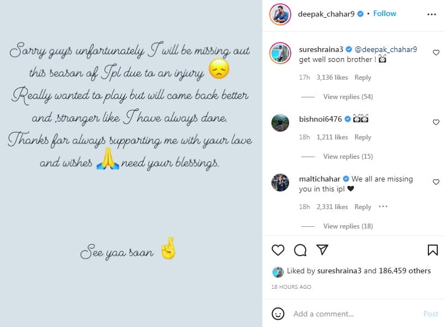Open bishnoi6476's avatar thumbnail
Image resolution: width=445 pixels, height=327 pixels.
[280, 122]
